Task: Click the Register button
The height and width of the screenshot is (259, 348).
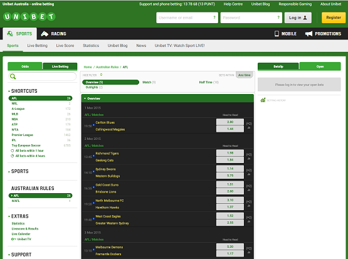Action: point(334,18)
